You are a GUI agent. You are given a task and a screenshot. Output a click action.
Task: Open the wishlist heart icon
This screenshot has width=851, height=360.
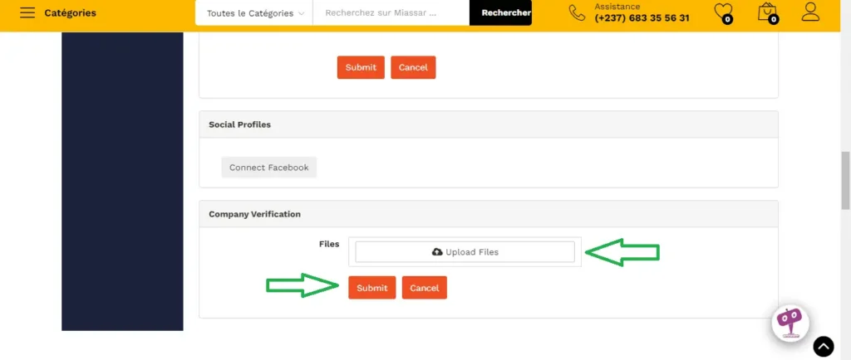tap(723, 12)
